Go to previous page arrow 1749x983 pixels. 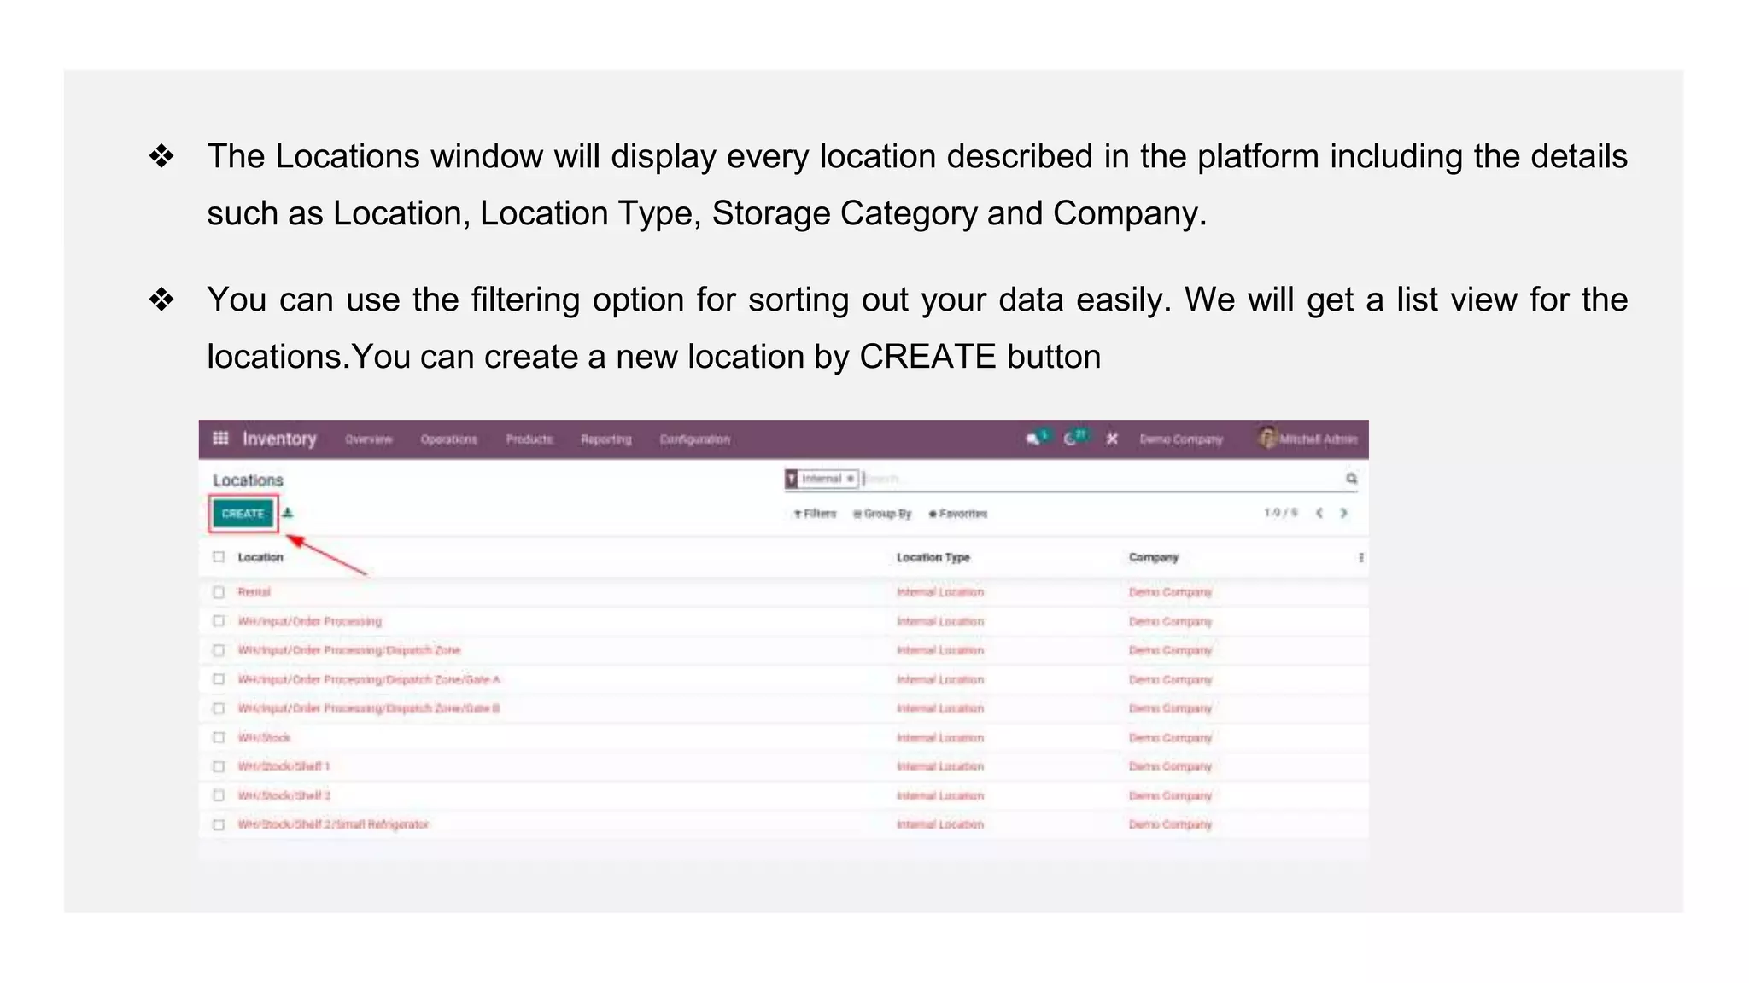tap(1319, 513)
